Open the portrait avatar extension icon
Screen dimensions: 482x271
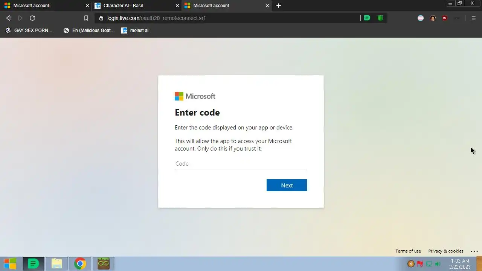point(433,18)
